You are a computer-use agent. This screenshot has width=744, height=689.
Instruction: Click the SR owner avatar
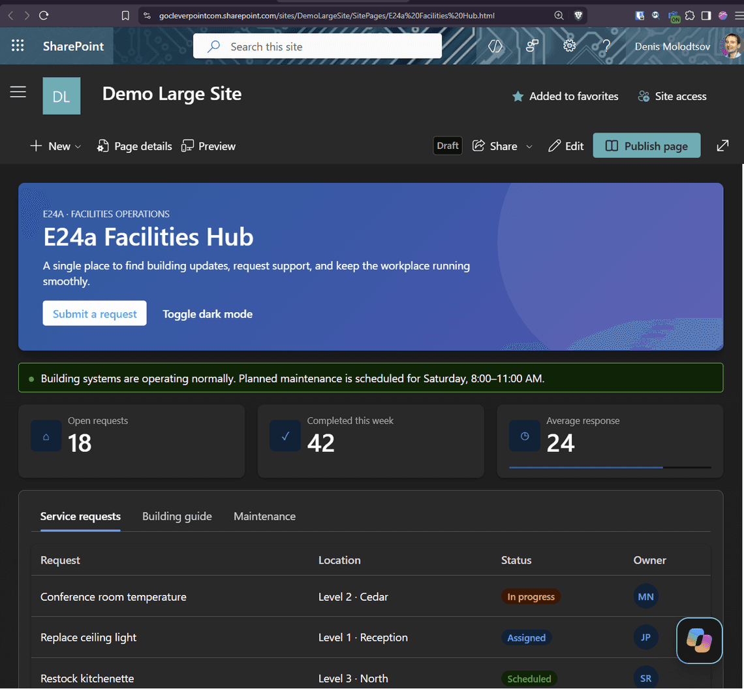[645, 679]
